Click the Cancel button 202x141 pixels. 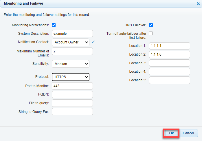(188, 133)
